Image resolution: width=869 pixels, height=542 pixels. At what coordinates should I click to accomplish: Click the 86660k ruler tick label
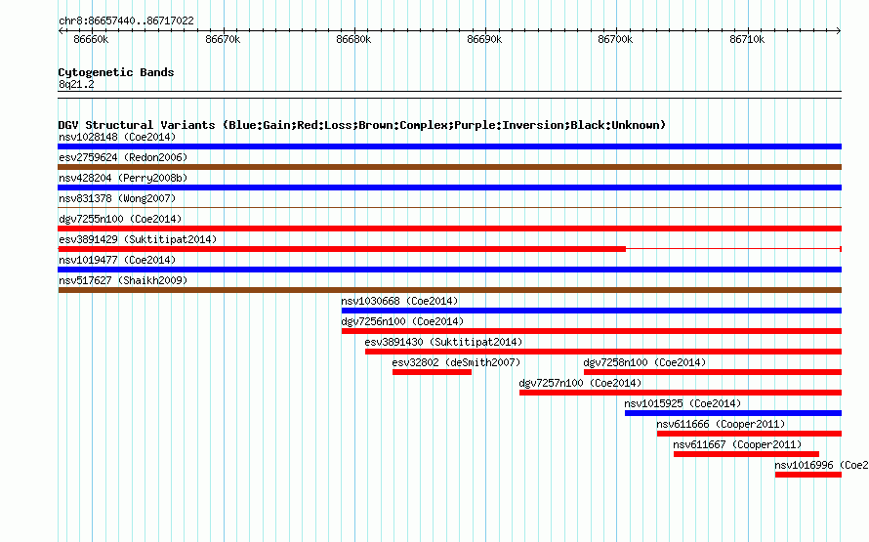coord(91,39)
